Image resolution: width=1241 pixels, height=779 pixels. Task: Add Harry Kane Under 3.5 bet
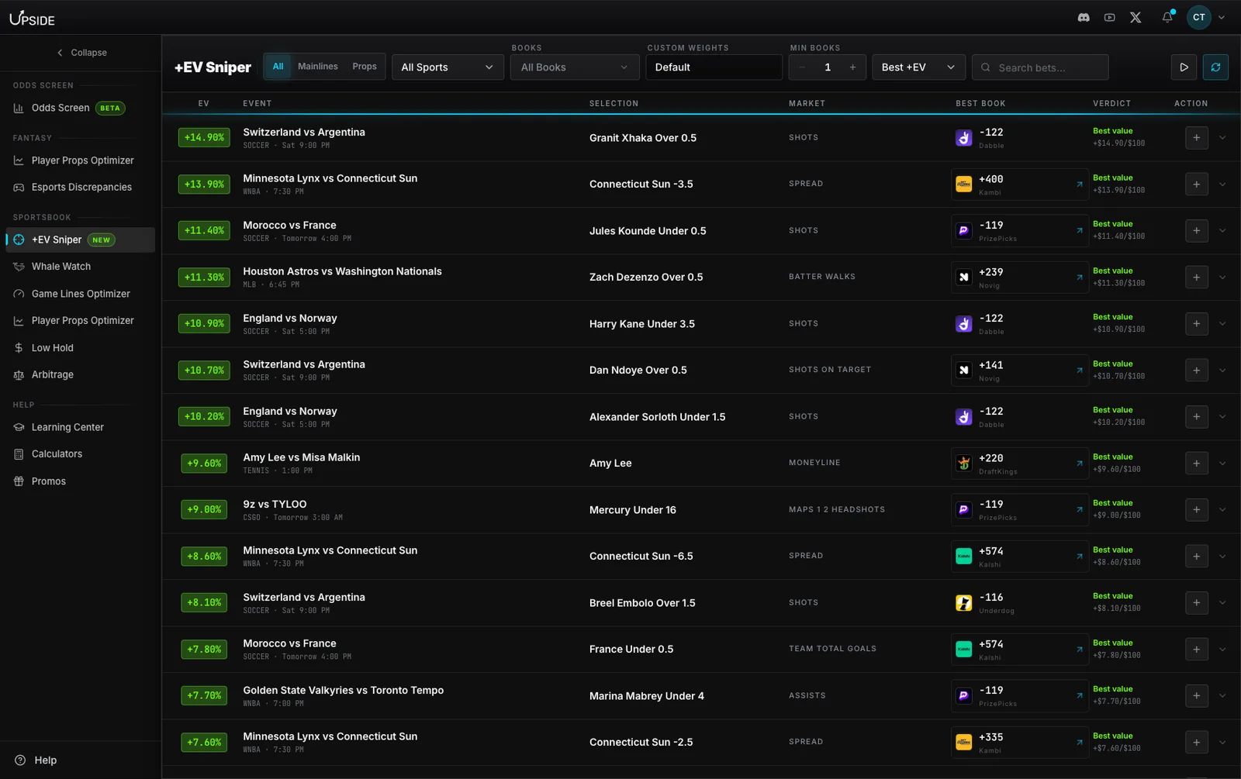coord(1197,324)
